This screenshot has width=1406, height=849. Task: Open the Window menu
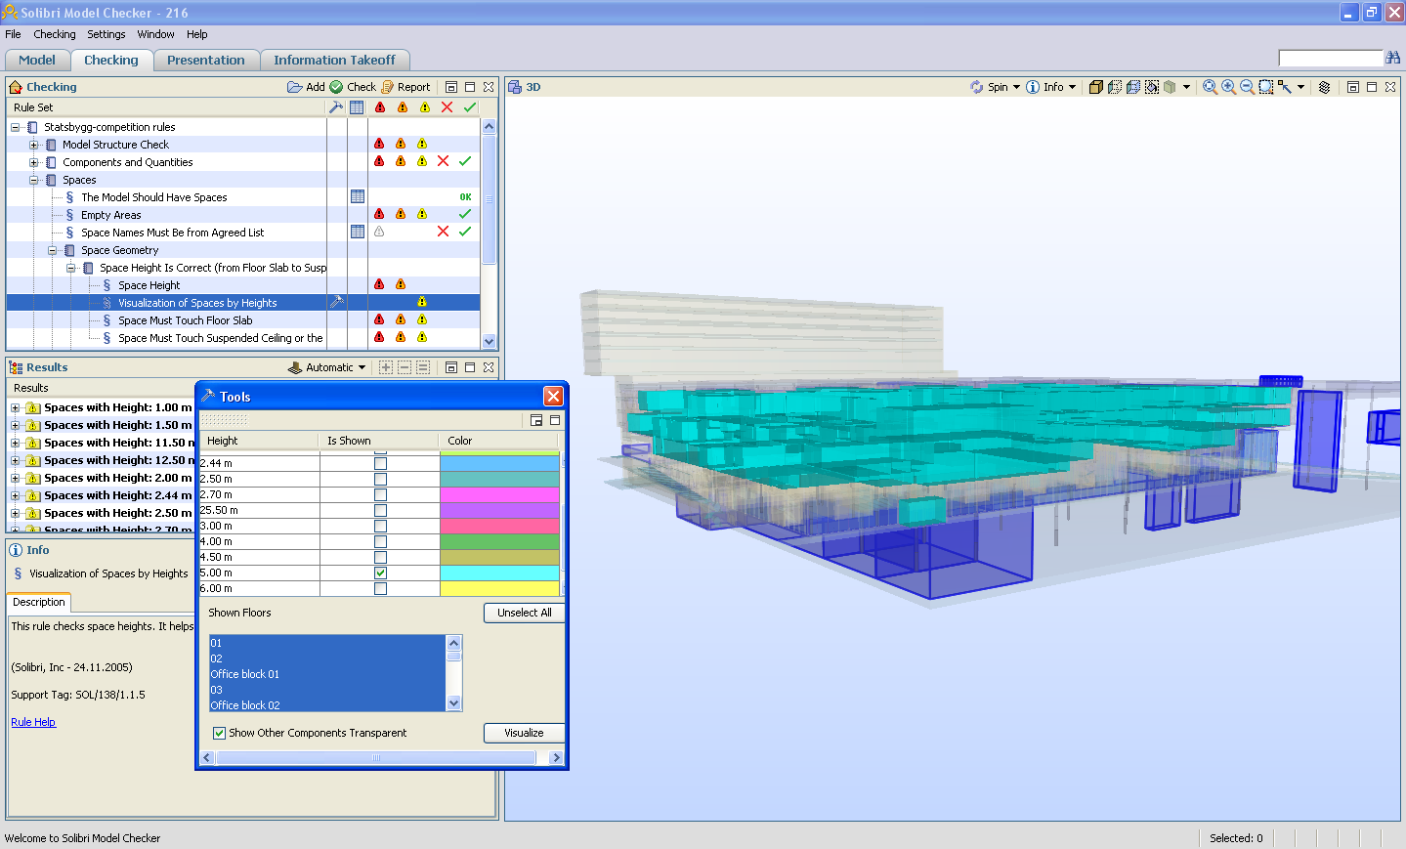[x=156, y=34]
